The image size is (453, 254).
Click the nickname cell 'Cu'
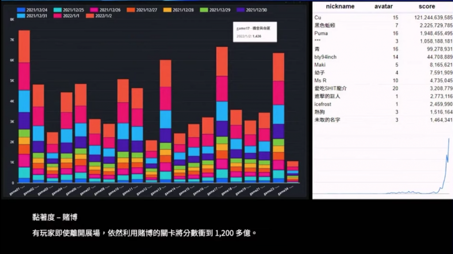pos(318,18)
